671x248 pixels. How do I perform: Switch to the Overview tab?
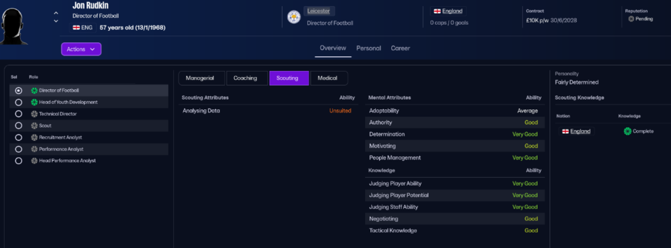click(333, 48)
